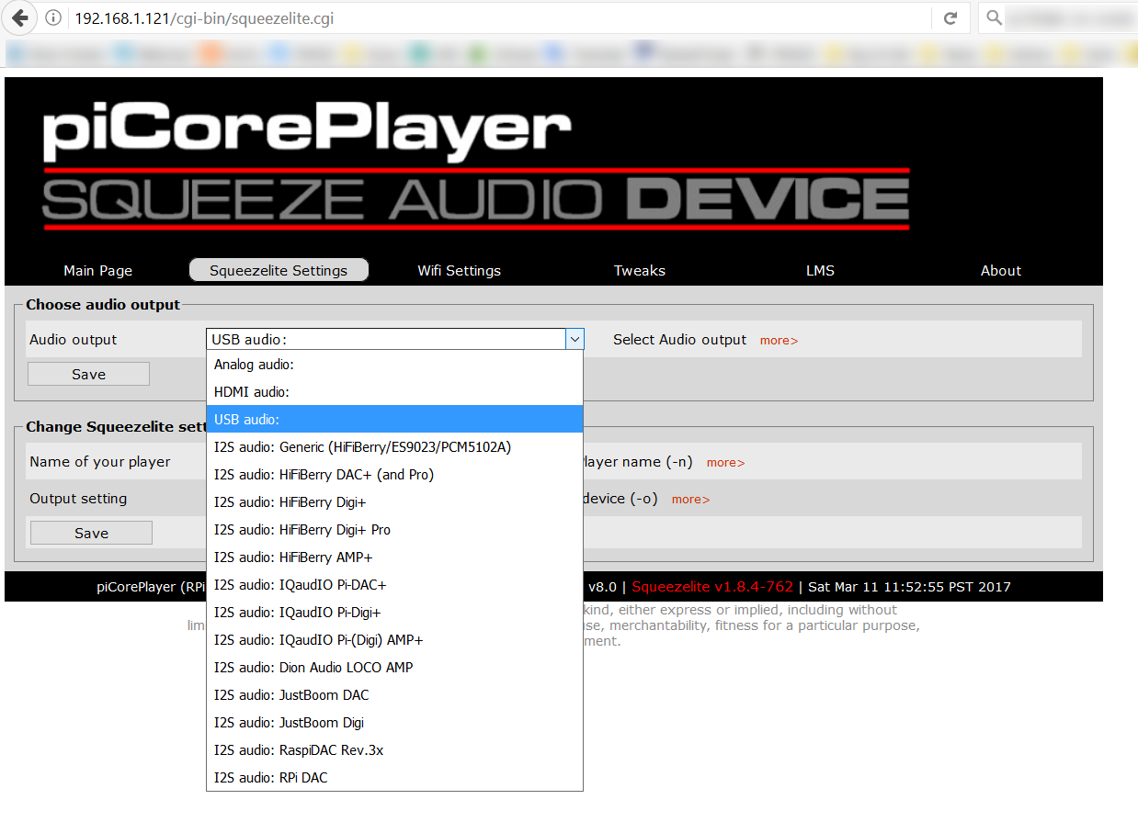Viewport: 1138px width, 822px height.
Task: Select I2S audio HiFiBerry DAC+ (and Pro)
Action: tap(394, 475)
